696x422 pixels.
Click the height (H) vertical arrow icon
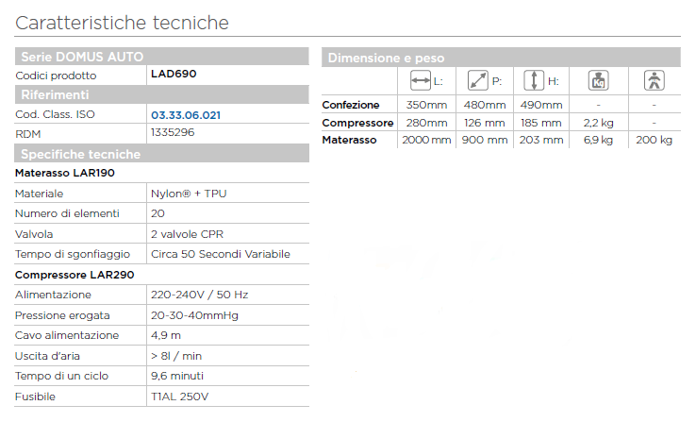[x=534, y=81]
